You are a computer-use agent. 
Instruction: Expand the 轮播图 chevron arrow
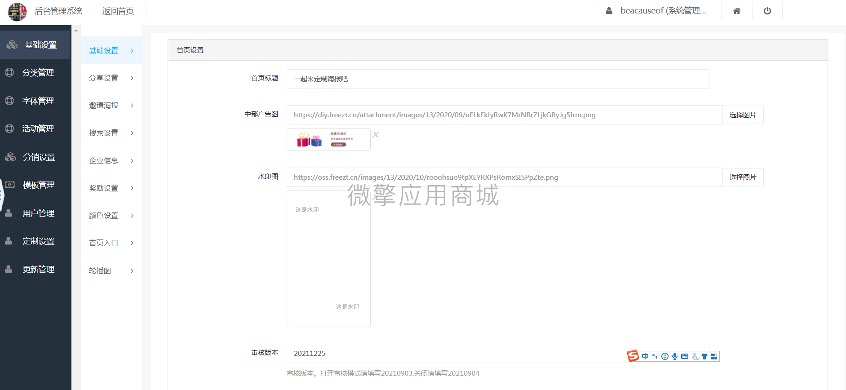pyautogui.click(x=132, y=271)
